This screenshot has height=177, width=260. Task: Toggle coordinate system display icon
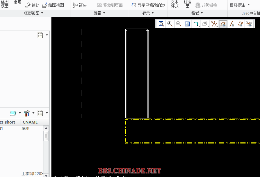(x=249, y=24)
